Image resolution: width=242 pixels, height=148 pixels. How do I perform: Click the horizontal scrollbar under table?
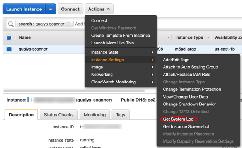(74, 91)
